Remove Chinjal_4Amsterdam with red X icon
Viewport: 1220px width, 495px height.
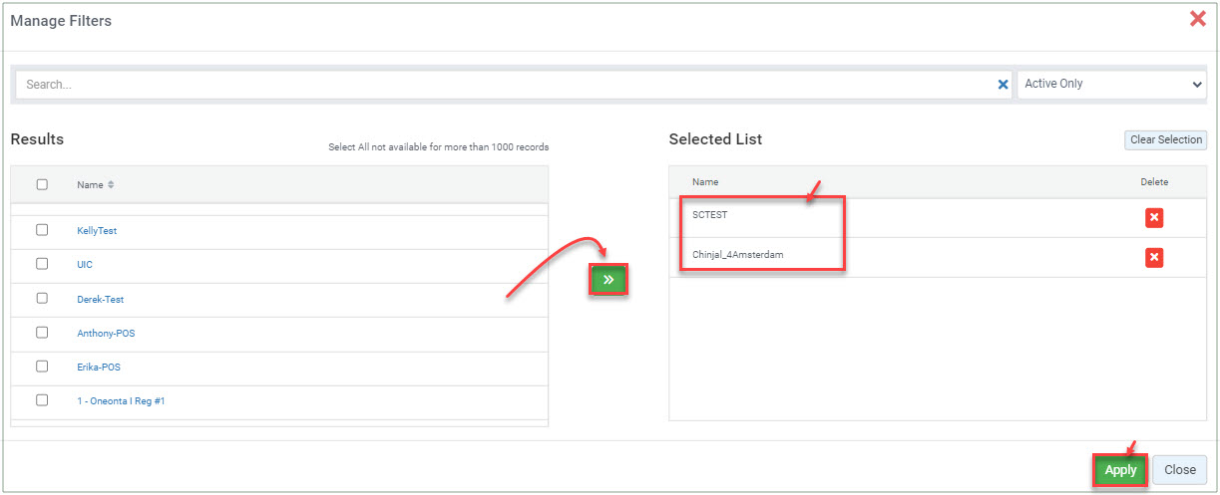pyautogui.click(x=1154, y=258)
